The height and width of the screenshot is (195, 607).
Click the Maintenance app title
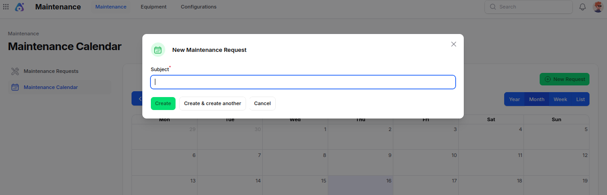coord(58,7)
